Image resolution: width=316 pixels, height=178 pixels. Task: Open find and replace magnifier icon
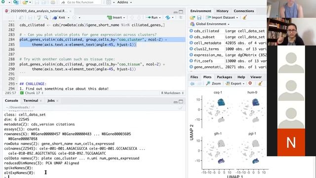tap(46, 18)
